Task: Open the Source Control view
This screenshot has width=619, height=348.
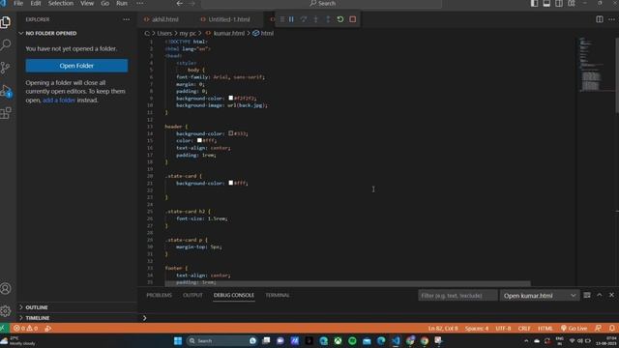Action: tap(6, 68)
